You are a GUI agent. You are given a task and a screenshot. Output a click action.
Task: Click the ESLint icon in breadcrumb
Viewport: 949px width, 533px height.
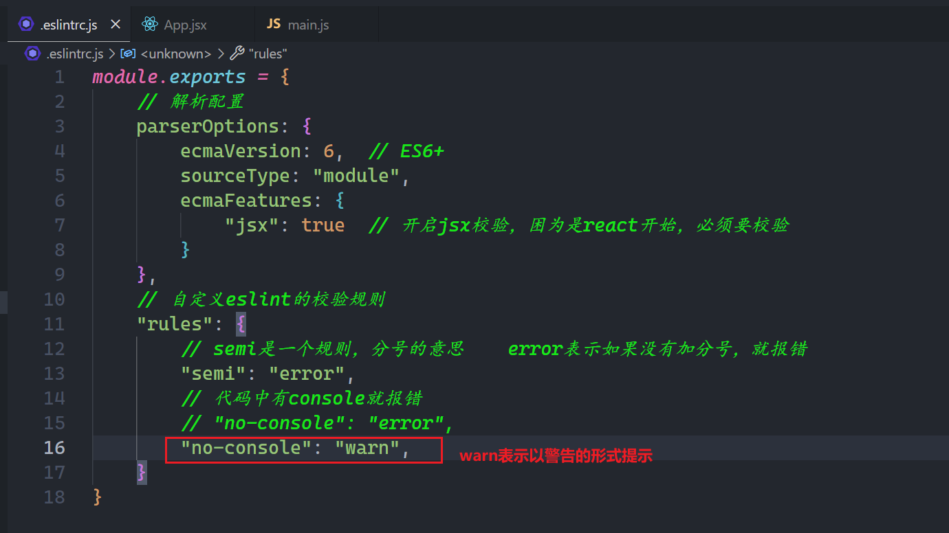pos(32,53)
